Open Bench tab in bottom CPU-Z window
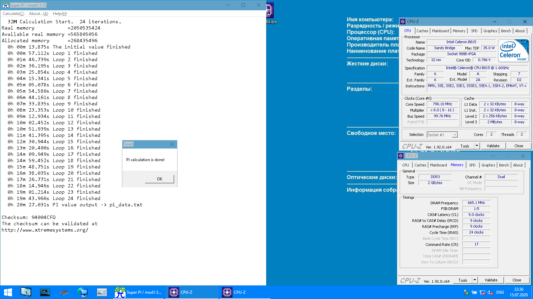Viewport: 533px width, 299px height. pyautogui.click(x=504, y=165)
